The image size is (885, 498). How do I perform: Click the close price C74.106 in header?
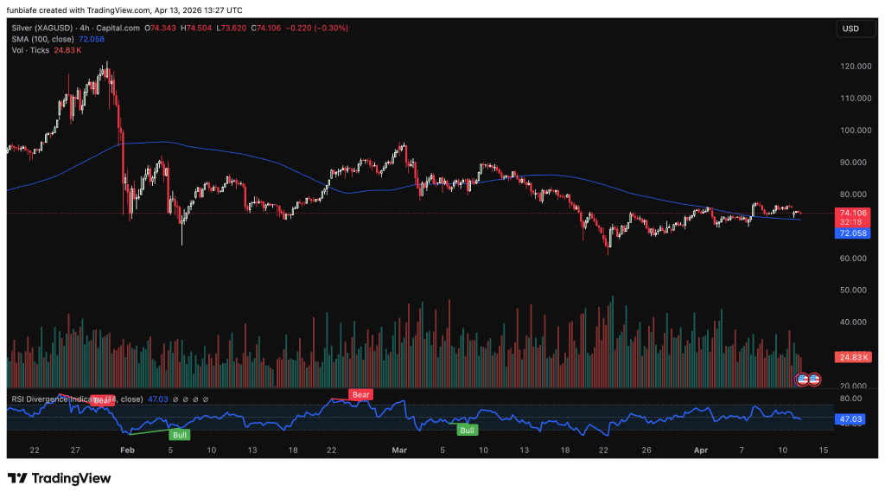[x=266, y=28]
